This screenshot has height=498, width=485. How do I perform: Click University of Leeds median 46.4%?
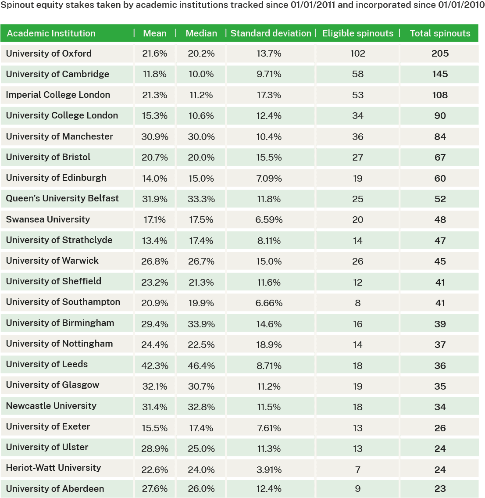[201, 365]
